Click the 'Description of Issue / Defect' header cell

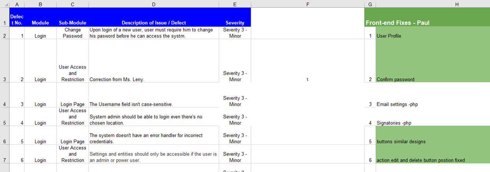click(x=154, y=17)
